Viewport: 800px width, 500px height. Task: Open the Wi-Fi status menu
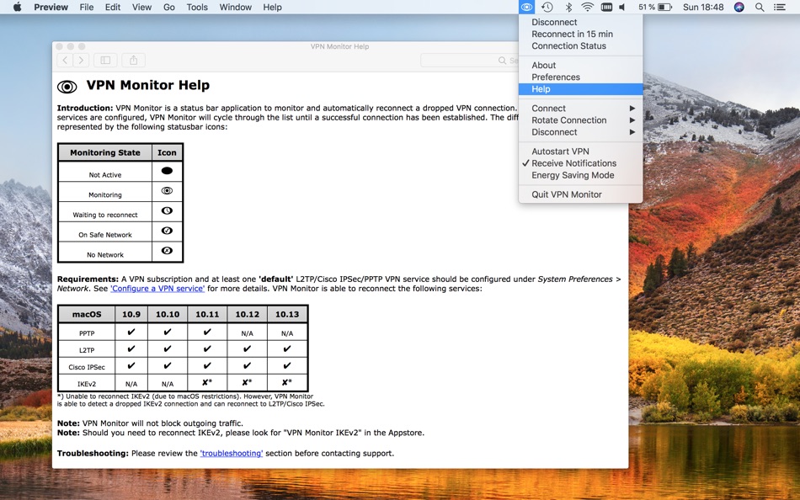(587, 7)
